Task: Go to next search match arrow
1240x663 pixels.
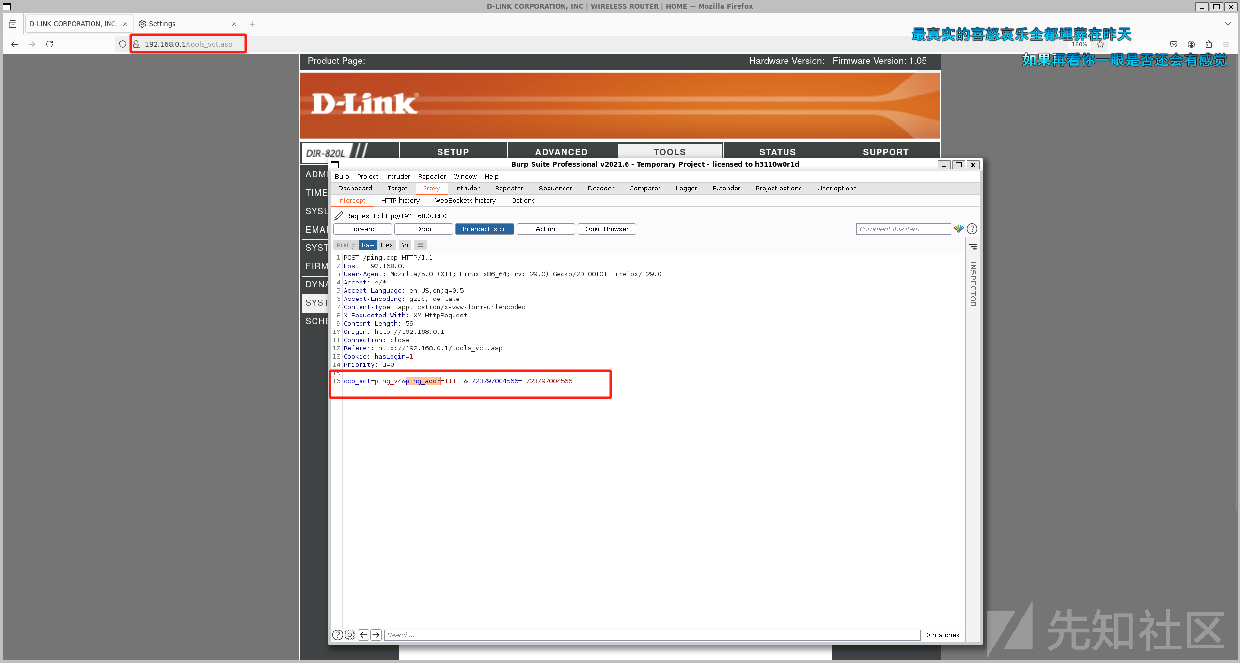Action: tap(376, 635)
